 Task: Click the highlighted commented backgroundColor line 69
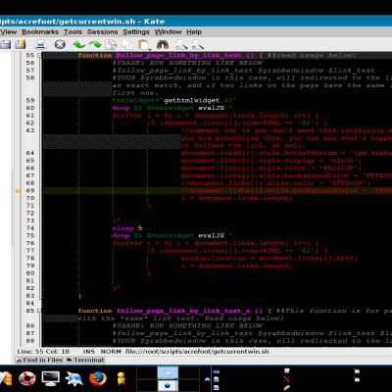click(x=218, y=191)
